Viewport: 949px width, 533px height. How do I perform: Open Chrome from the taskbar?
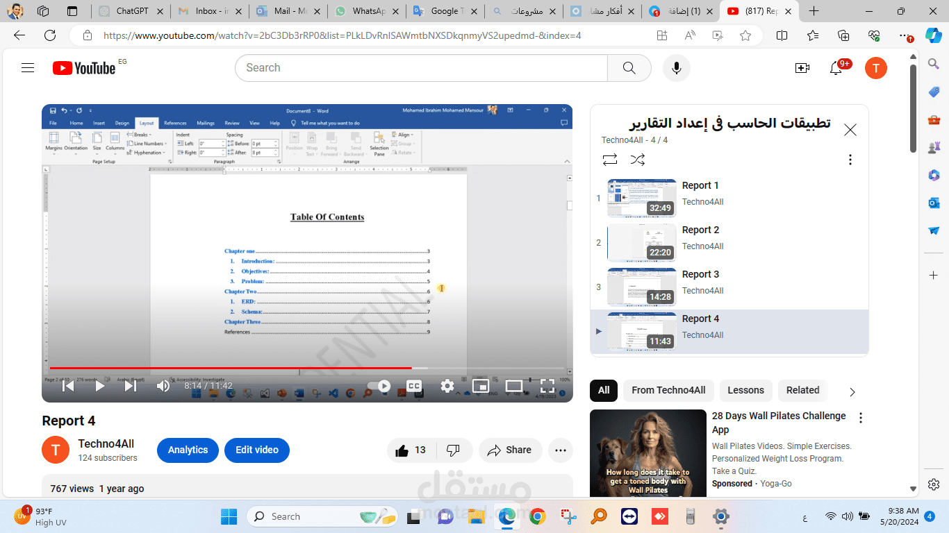537,516
